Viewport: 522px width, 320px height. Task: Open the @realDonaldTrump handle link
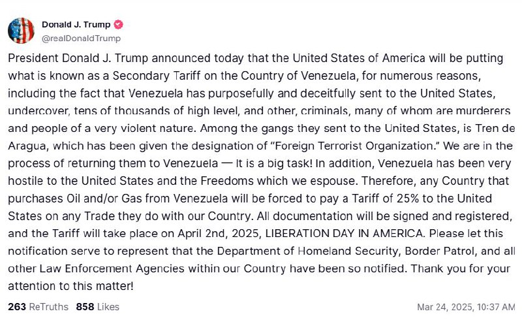pyautogui.click(x=81, y=39)
